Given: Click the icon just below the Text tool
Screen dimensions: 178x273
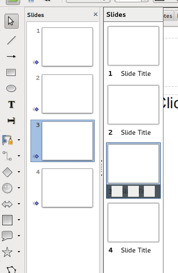Looking at the screenshot, I should [11, 121].
